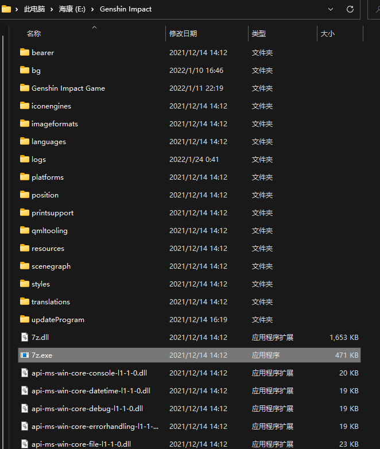Select api-ms-win-core-datetime-l1-1-0.dll name

[x=91, y=390]
